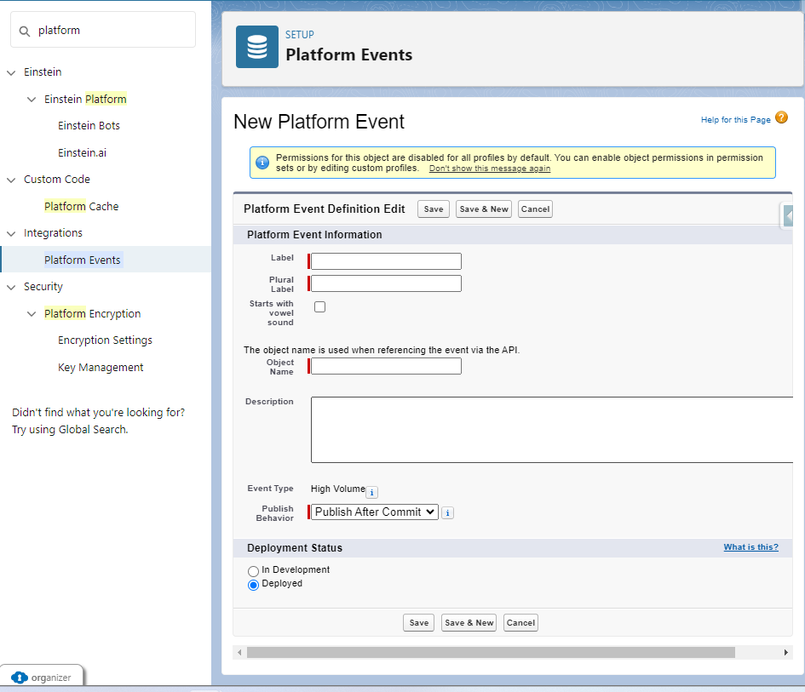Screen dimensions: 805x692
Task: Collapse the Integrations tree section
Action: coord(10,232)
